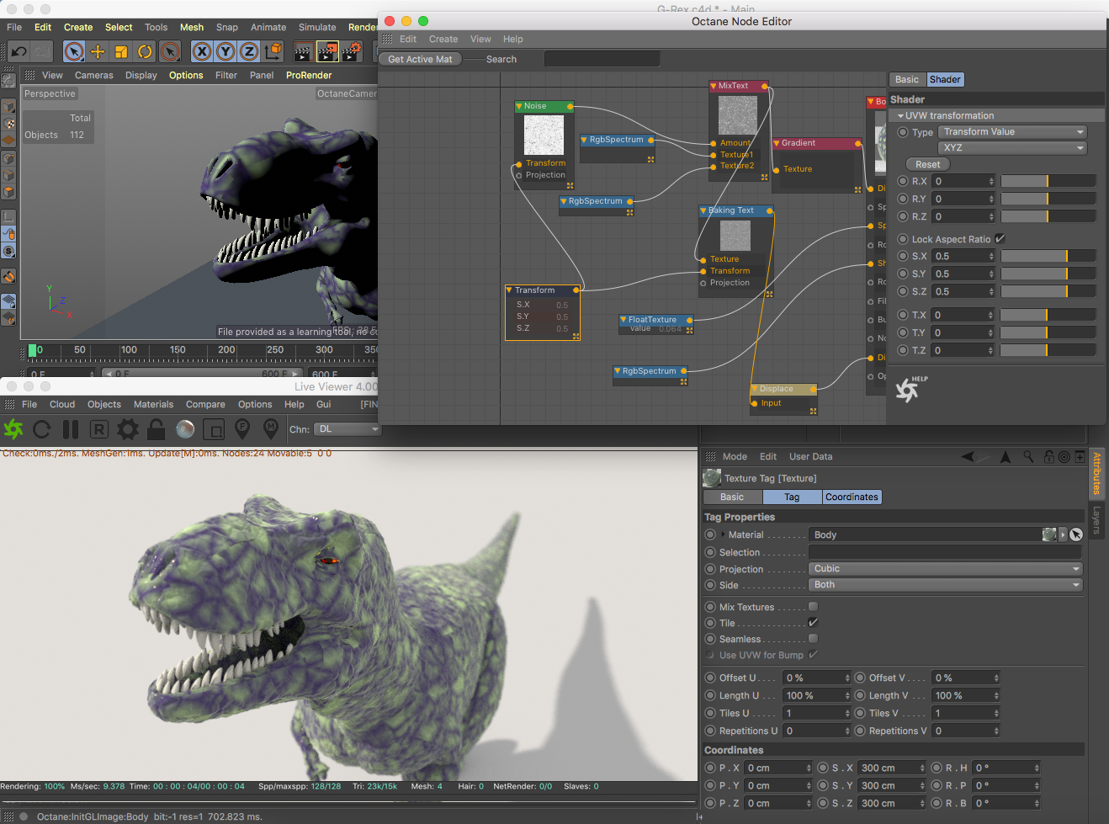Pause rendering in Live Viewer
Viewport: 1109px width, 824px height.
click(71, 430)
